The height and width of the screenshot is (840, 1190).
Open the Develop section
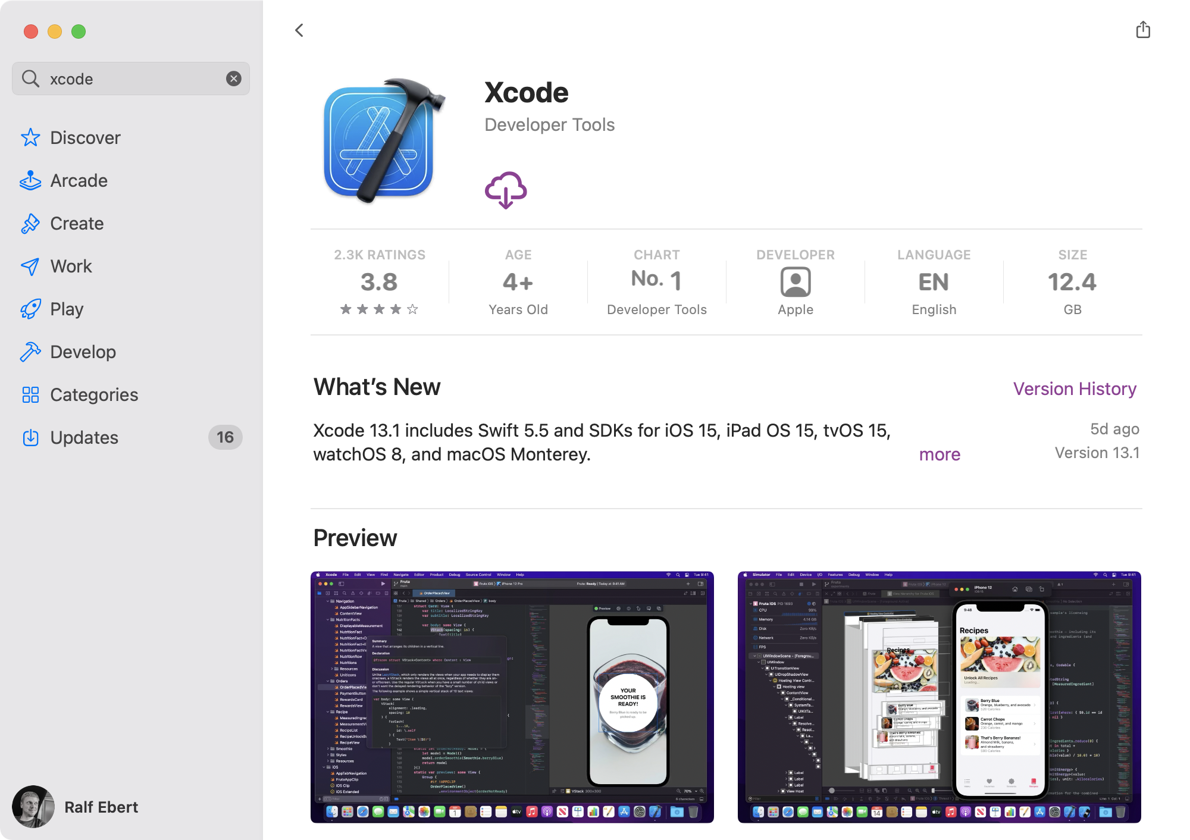[x=84, y=352]
